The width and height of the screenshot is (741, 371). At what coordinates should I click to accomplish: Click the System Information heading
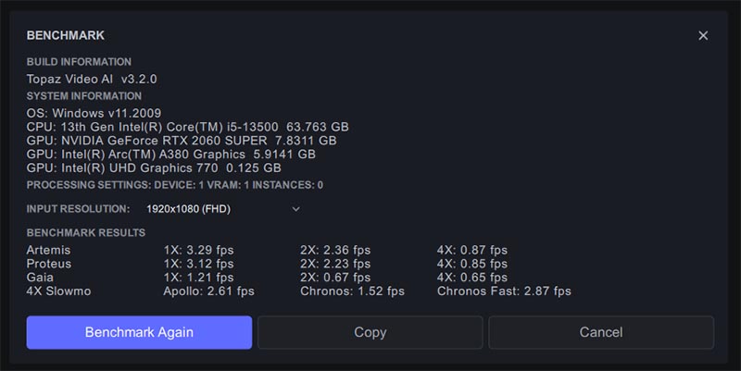[x=84, y=96]
